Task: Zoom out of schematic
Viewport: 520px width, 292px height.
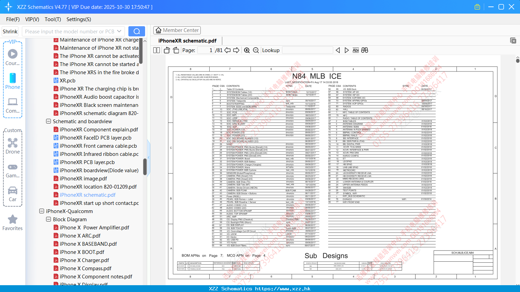Action: coord(256,50)
